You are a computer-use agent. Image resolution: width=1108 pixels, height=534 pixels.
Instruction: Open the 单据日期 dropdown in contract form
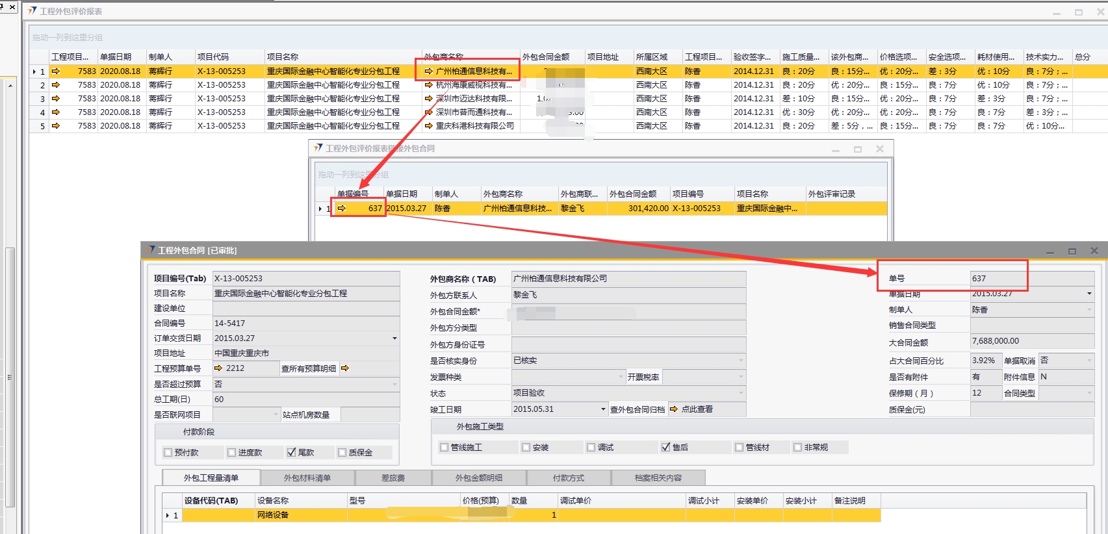[x=1089, y=294]
